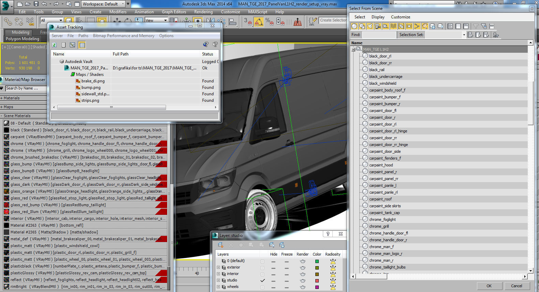Toggle Display Geometry filter in Select From Scene

point(354,26)
